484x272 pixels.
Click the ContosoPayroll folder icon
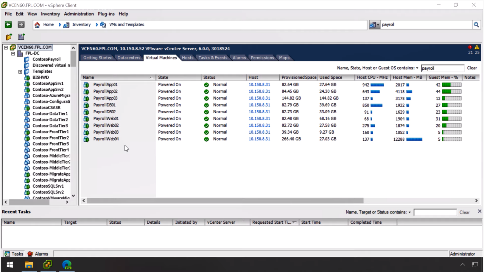click(27, 59)
